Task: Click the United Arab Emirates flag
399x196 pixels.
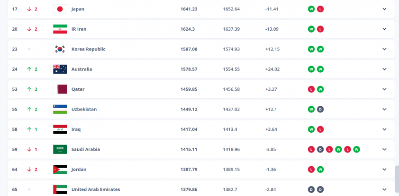Action: click(60, 189)
